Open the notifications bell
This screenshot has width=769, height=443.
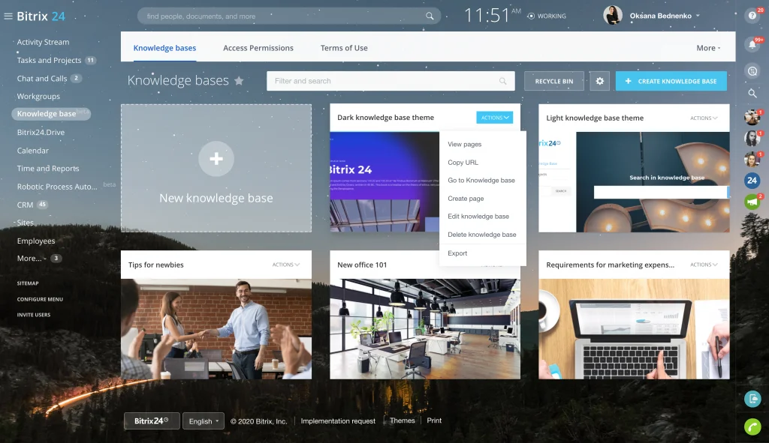(752, 44)
